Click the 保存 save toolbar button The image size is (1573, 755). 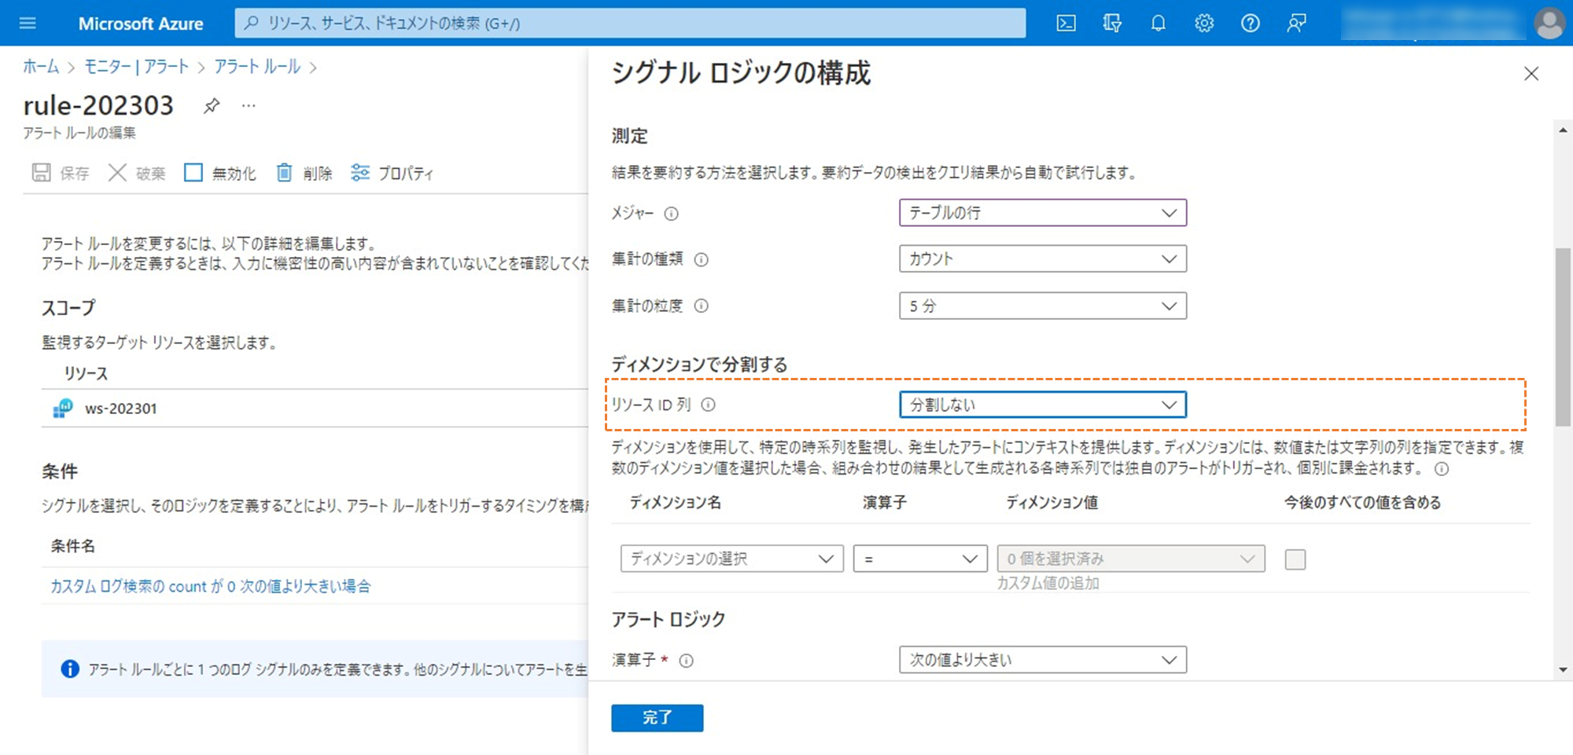click(61, 173)
